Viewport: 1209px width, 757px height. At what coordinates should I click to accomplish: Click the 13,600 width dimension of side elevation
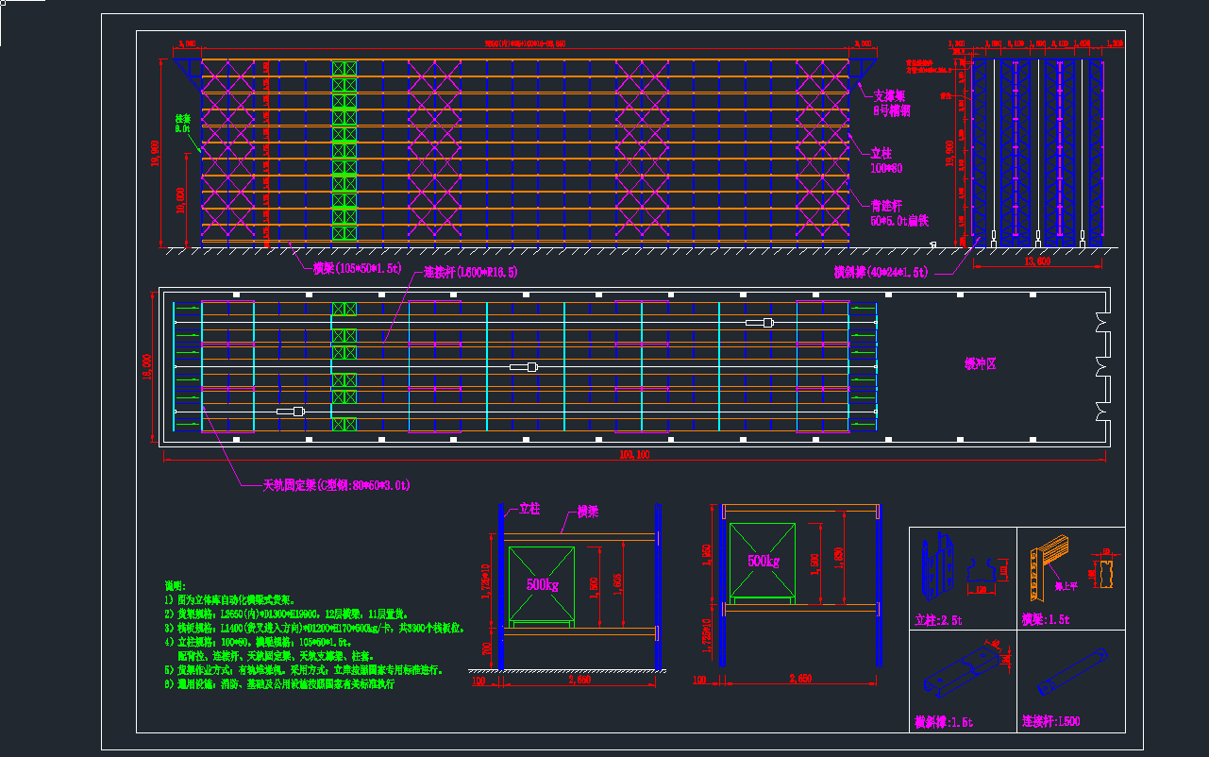click(x=1037, y=262)
